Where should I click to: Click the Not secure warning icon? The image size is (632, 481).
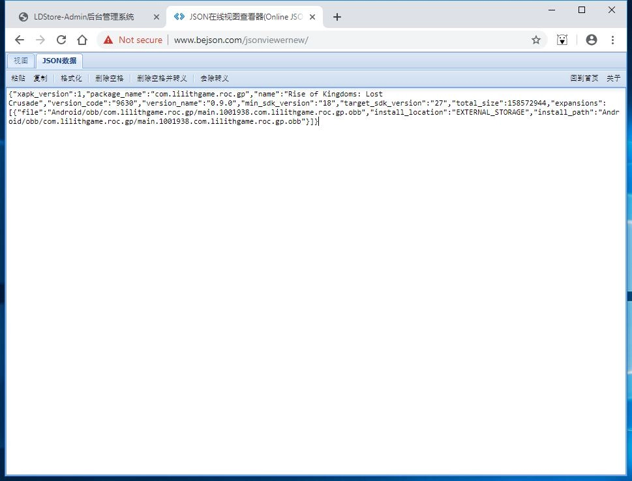108,40
